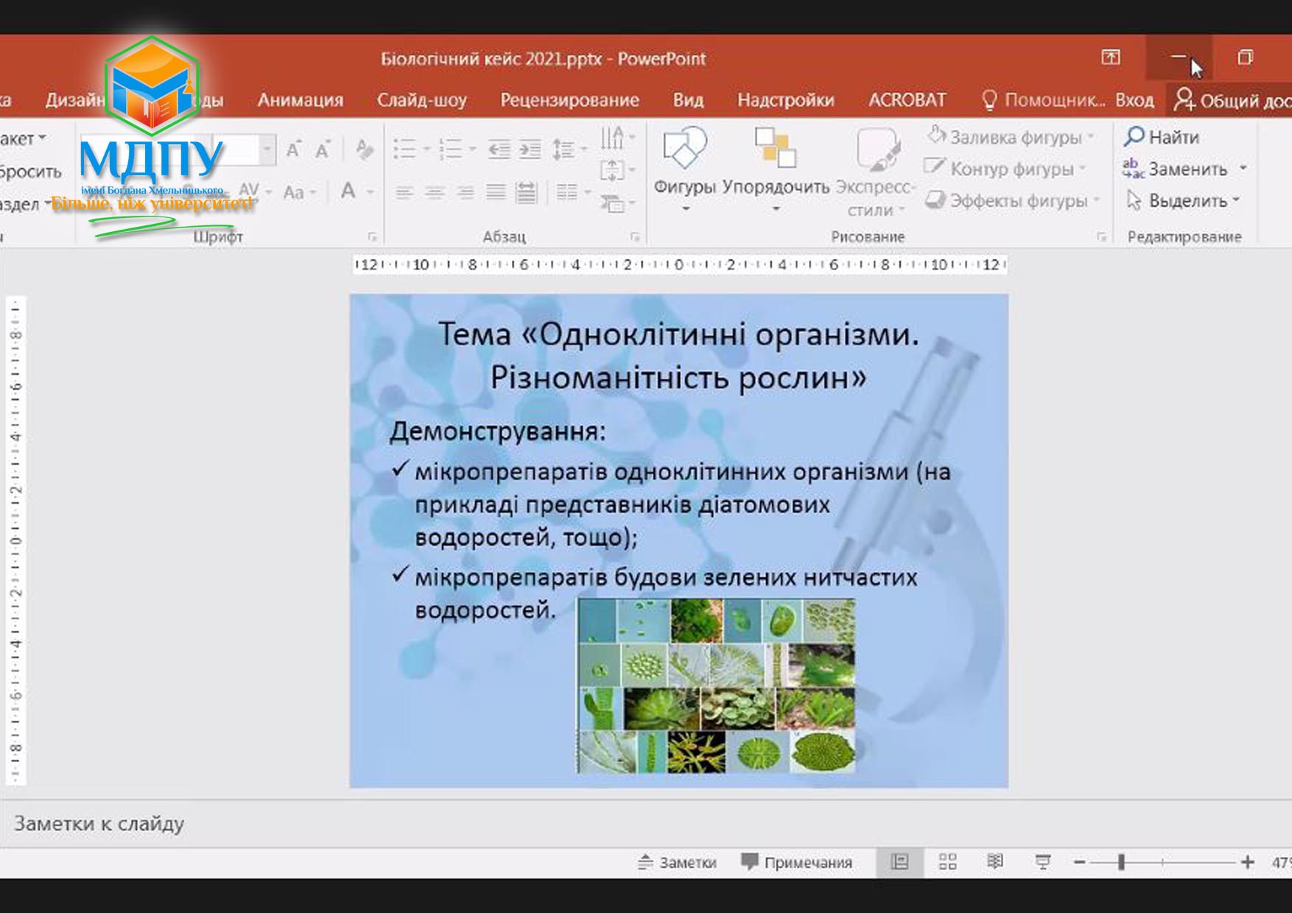
Task: Open reading view from status bar
Action: (994, 861)
